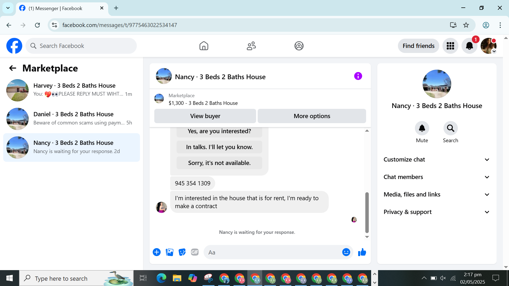The image size is (509, 286).
Task: Search within the conversation
Action: (x=450, y=128)
